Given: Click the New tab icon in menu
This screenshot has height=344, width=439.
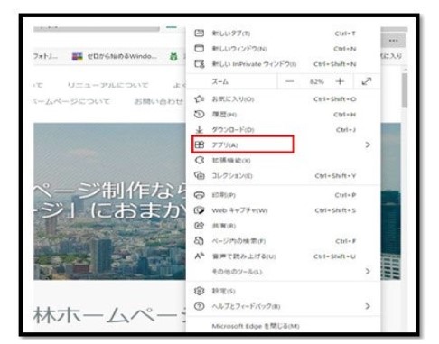Looking at the screenshot, I should coord(199,33).
